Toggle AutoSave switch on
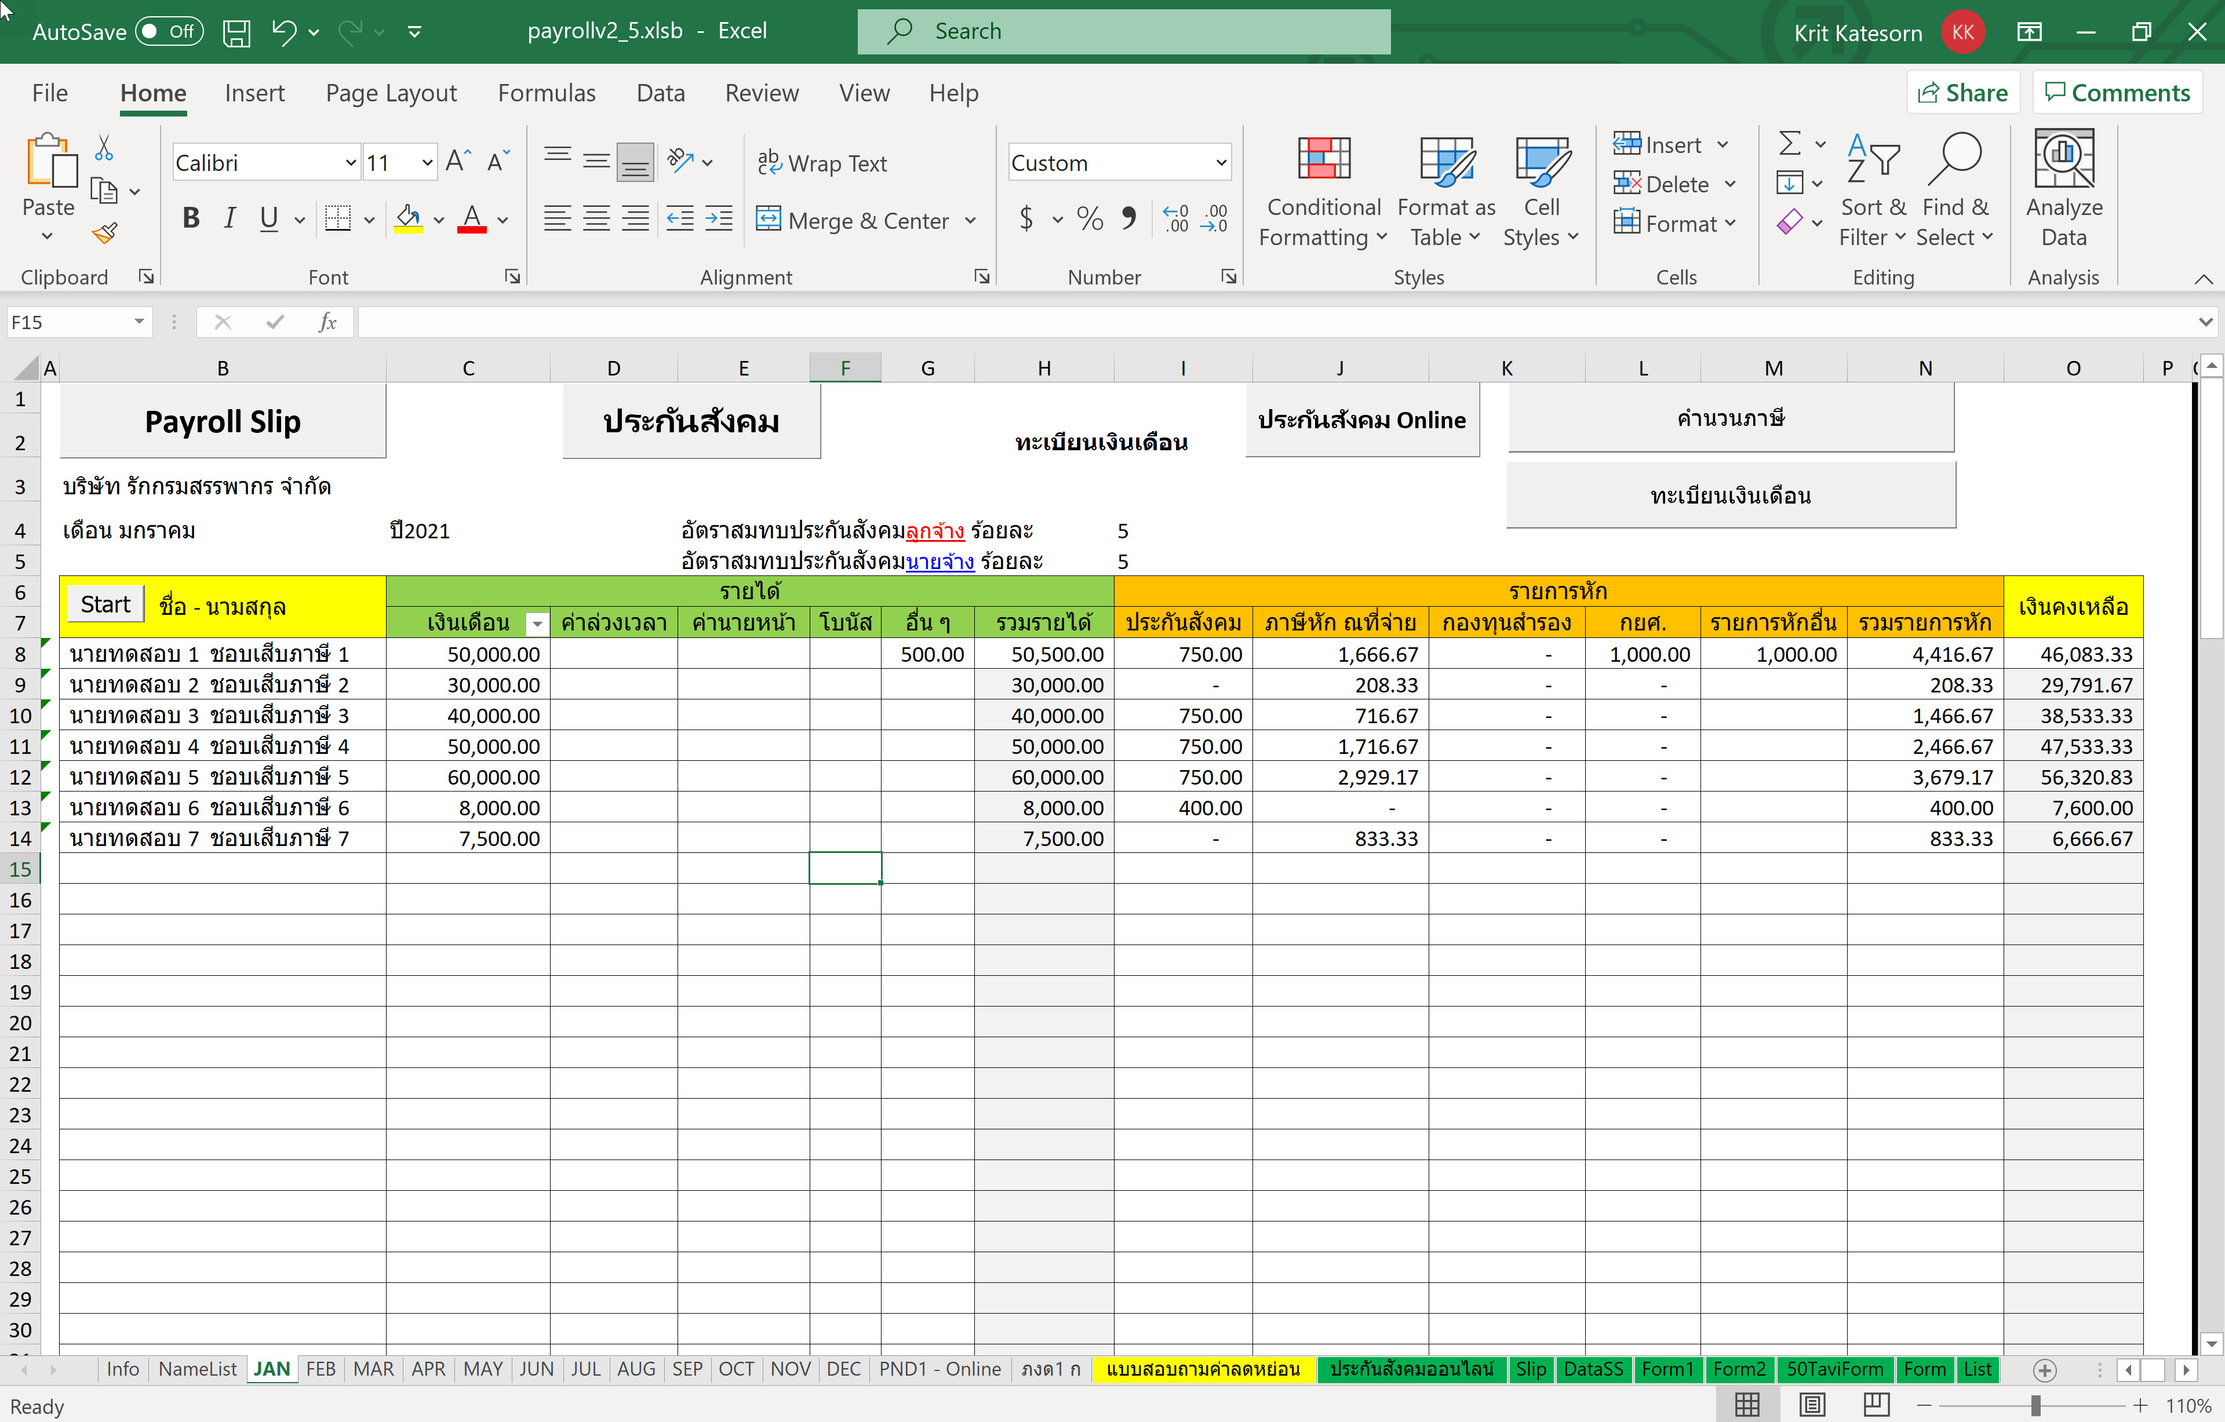Viewport: 2225px width, 1422px height. [170, 31]
